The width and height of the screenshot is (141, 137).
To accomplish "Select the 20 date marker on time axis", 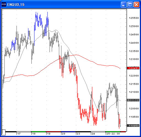I will tap(64, 134).
